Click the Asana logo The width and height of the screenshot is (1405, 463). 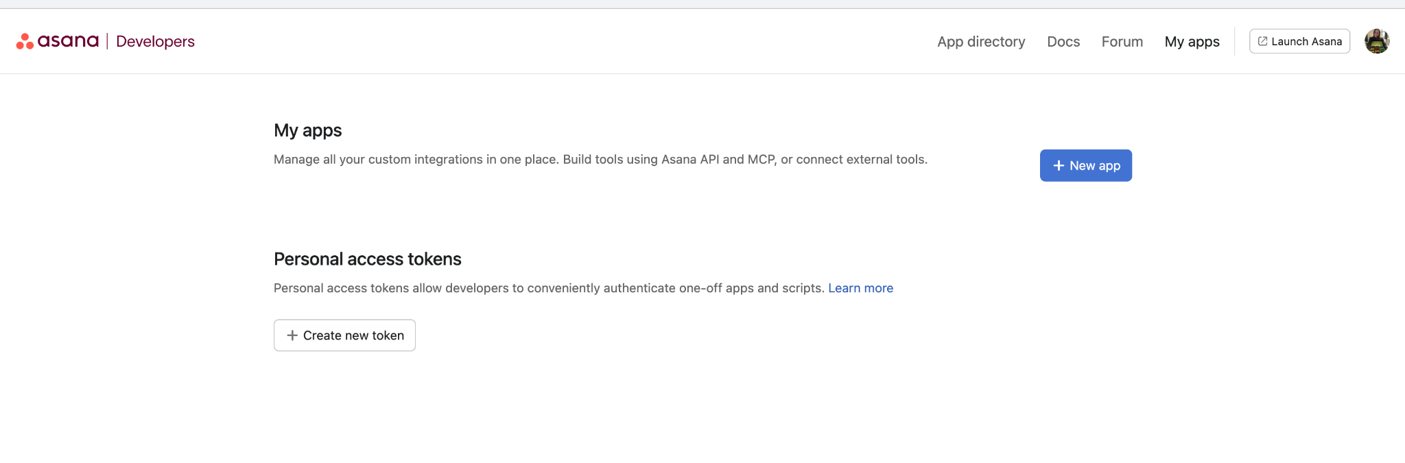[x=58, y=41]
